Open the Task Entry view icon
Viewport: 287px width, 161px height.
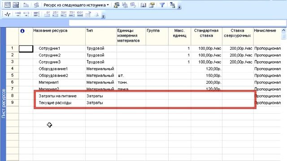(x=16, y=5)
